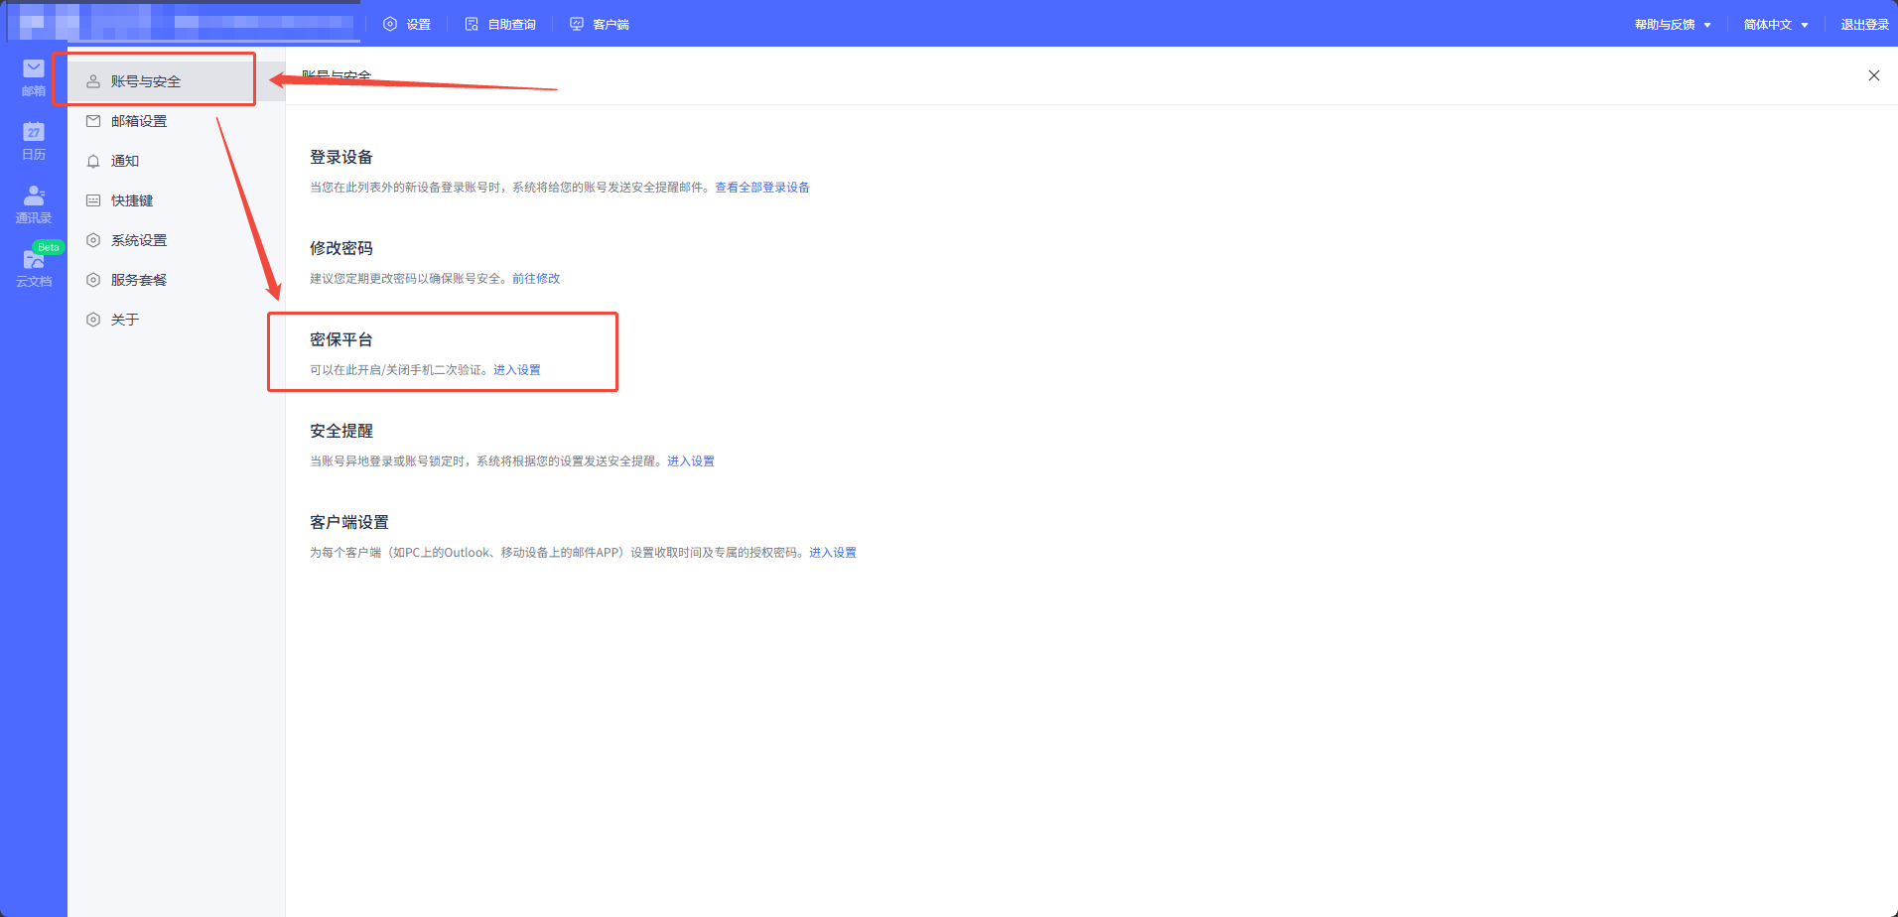Click the 安全提醒 section heading
The height and width of the screenshot is (917, 1898).
point(341,431)
